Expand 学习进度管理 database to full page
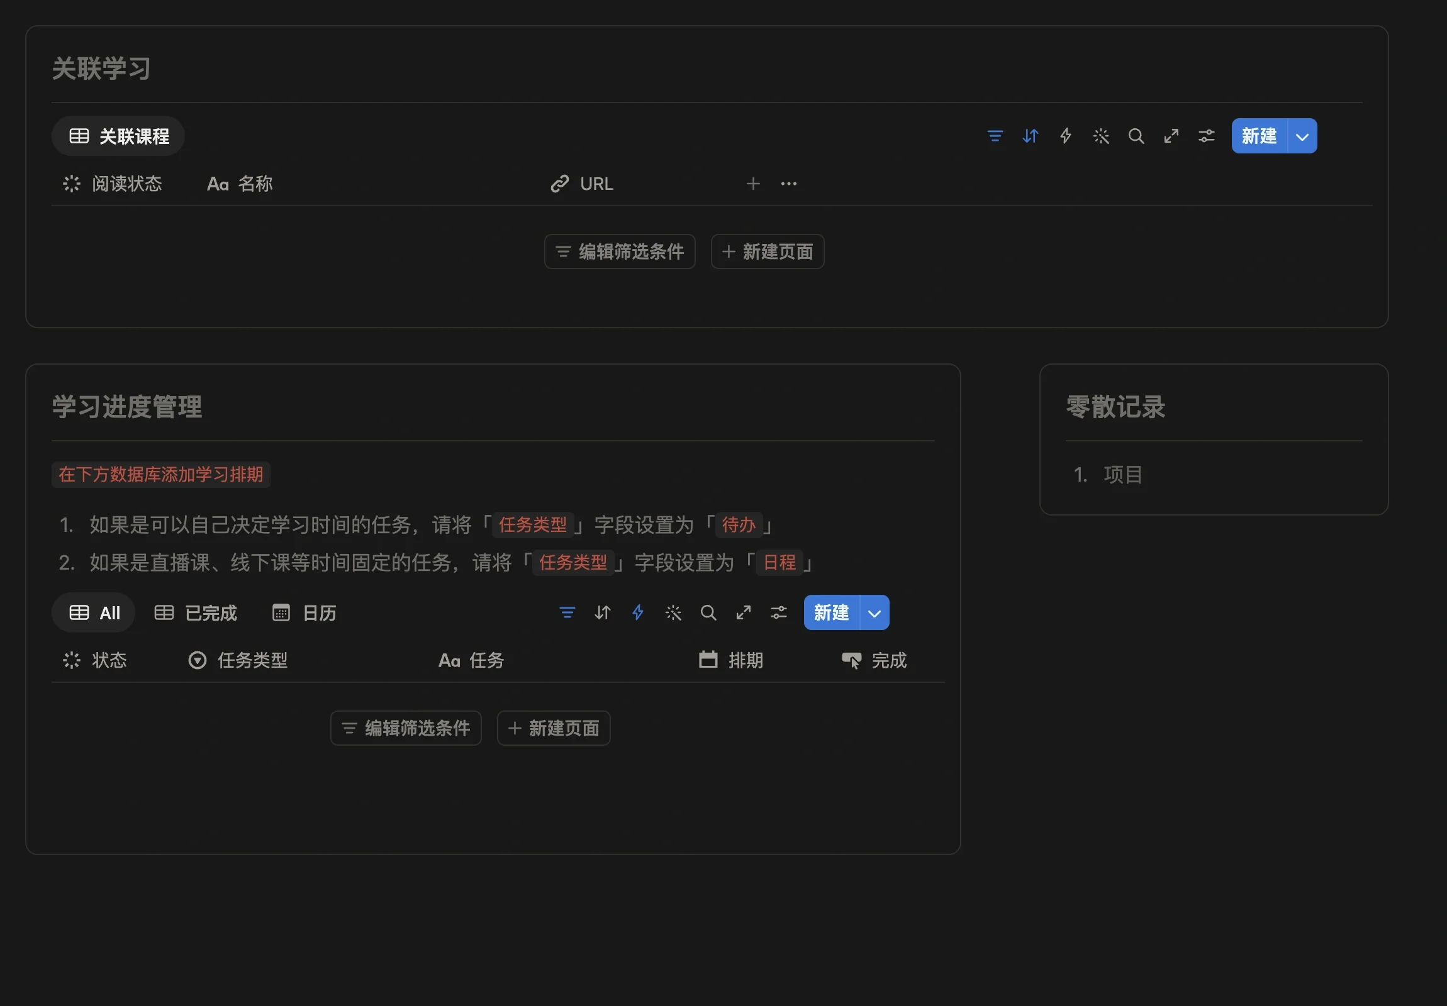Screen dimensions: 1447x1006 [x=743, y=612]
